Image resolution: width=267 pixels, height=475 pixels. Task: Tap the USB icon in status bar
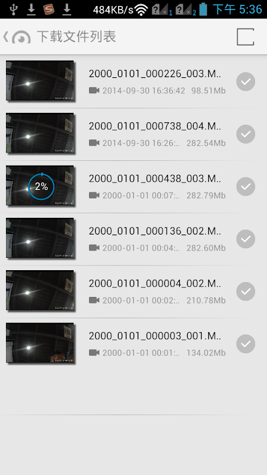click(x=13, y=9)
